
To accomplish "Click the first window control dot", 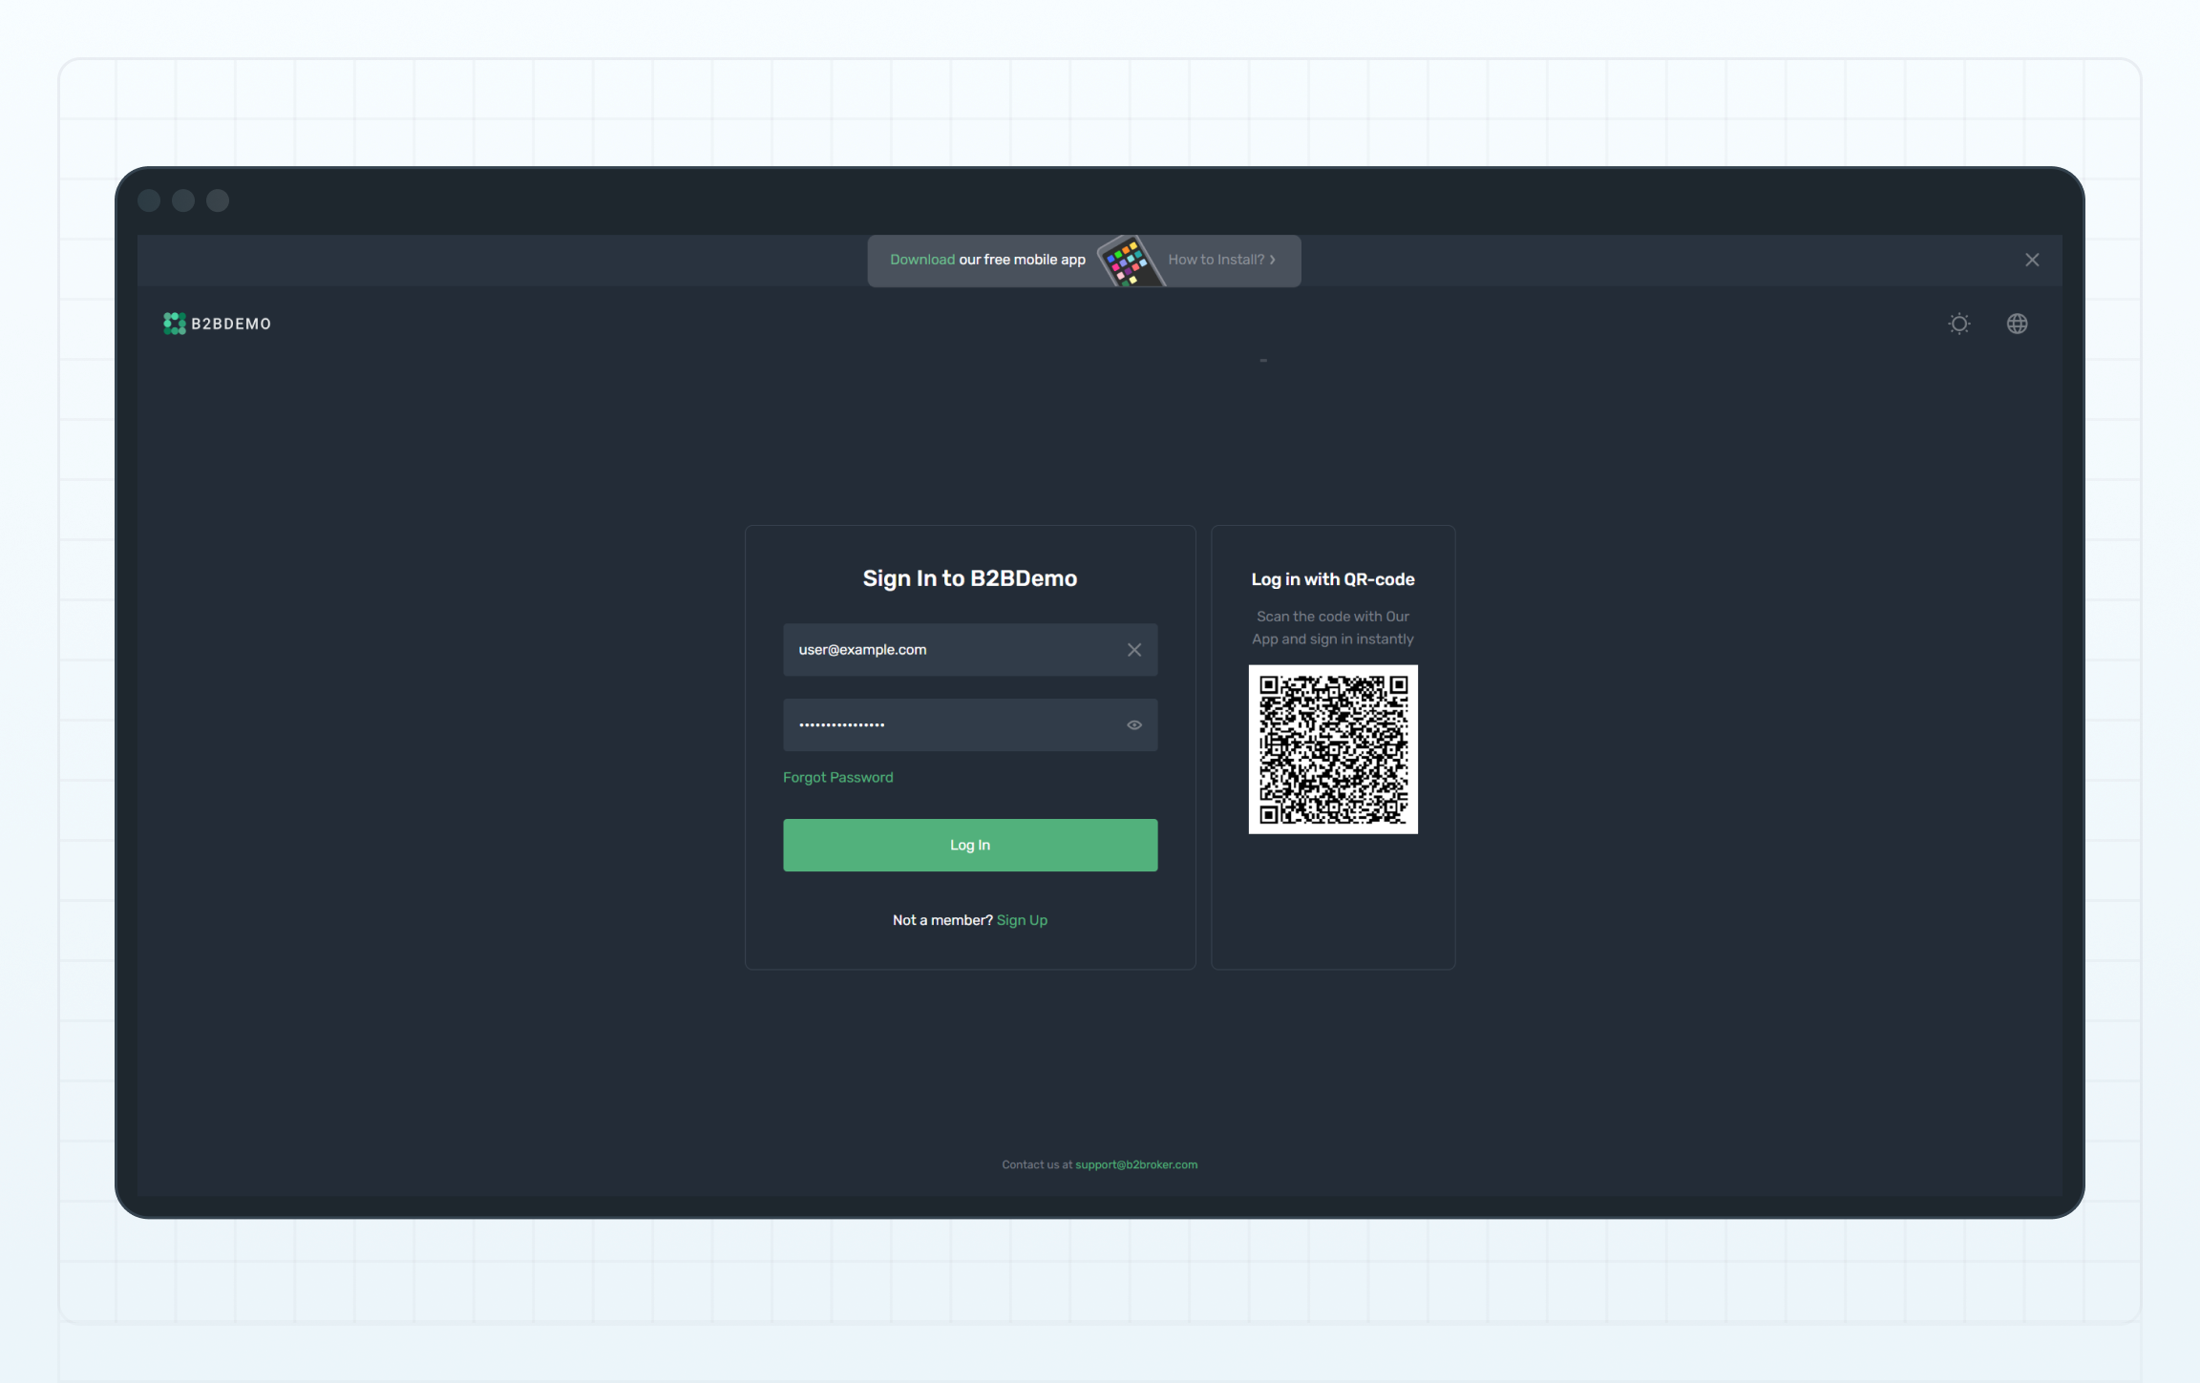I will (x=149, y=200).
